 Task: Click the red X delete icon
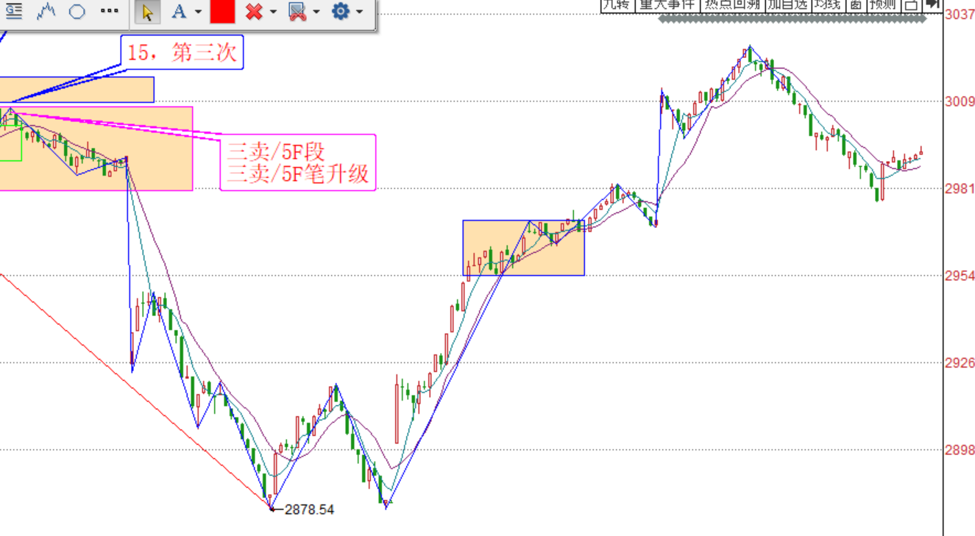click(x=255, y=12)
